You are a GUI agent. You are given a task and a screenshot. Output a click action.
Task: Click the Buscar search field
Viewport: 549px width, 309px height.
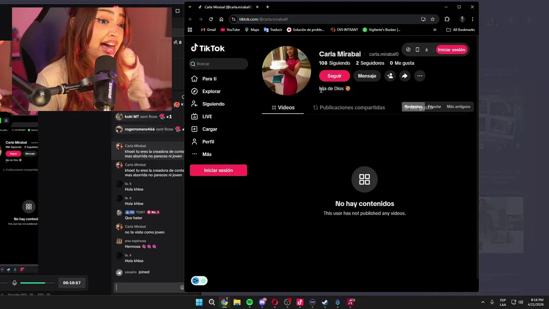pos(219,64)
